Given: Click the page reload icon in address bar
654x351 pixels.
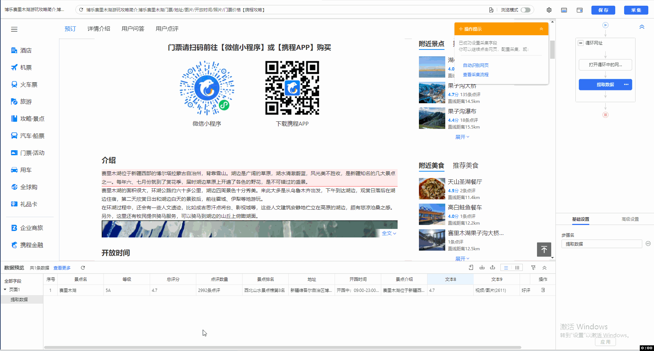Looking at the screenshot, I should point(81,10).
